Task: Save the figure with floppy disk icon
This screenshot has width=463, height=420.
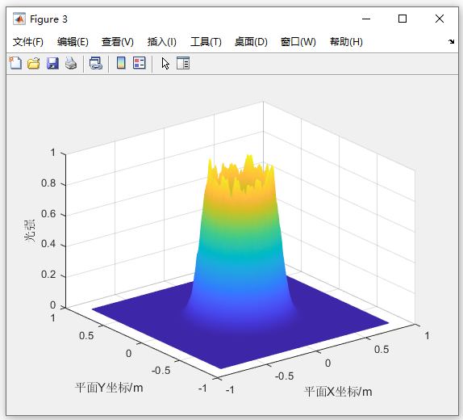Action: [52, 63]
